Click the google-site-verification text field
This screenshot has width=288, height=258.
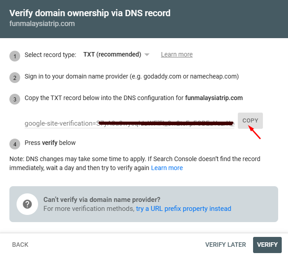(129, 123)
